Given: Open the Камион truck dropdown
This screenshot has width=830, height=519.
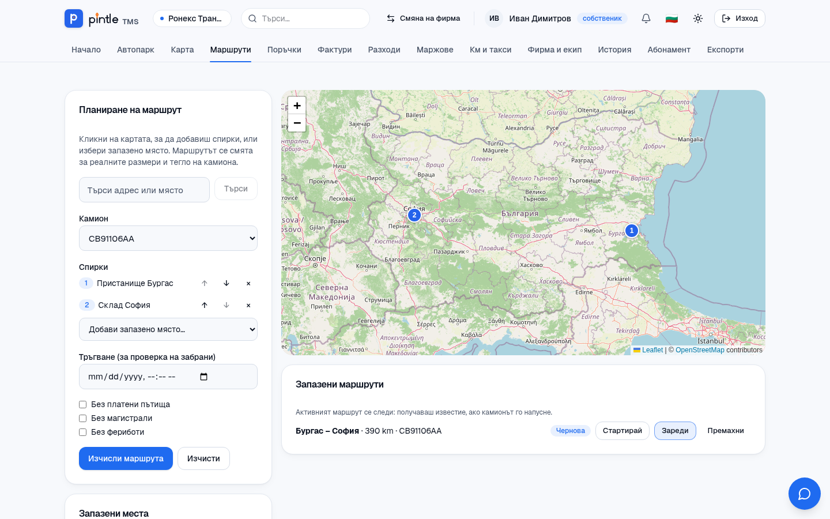Looking at the screenshot, I should [168, 238].
